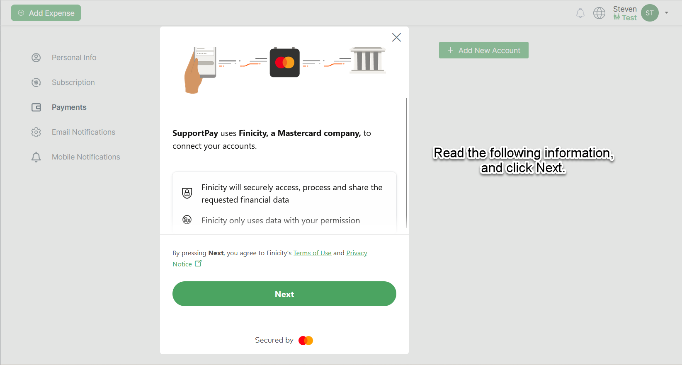Viewport: 682px width, 365px height.
Task: Open the Privacy Notice link
Action: 357,253
